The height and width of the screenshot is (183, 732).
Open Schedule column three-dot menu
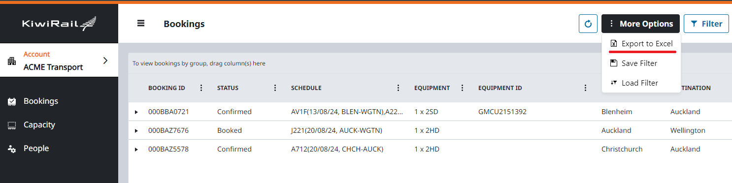(x=398, y=88)
